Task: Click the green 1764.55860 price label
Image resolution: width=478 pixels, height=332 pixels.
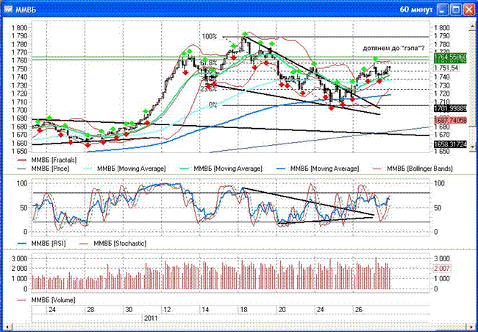Action: 449,57
